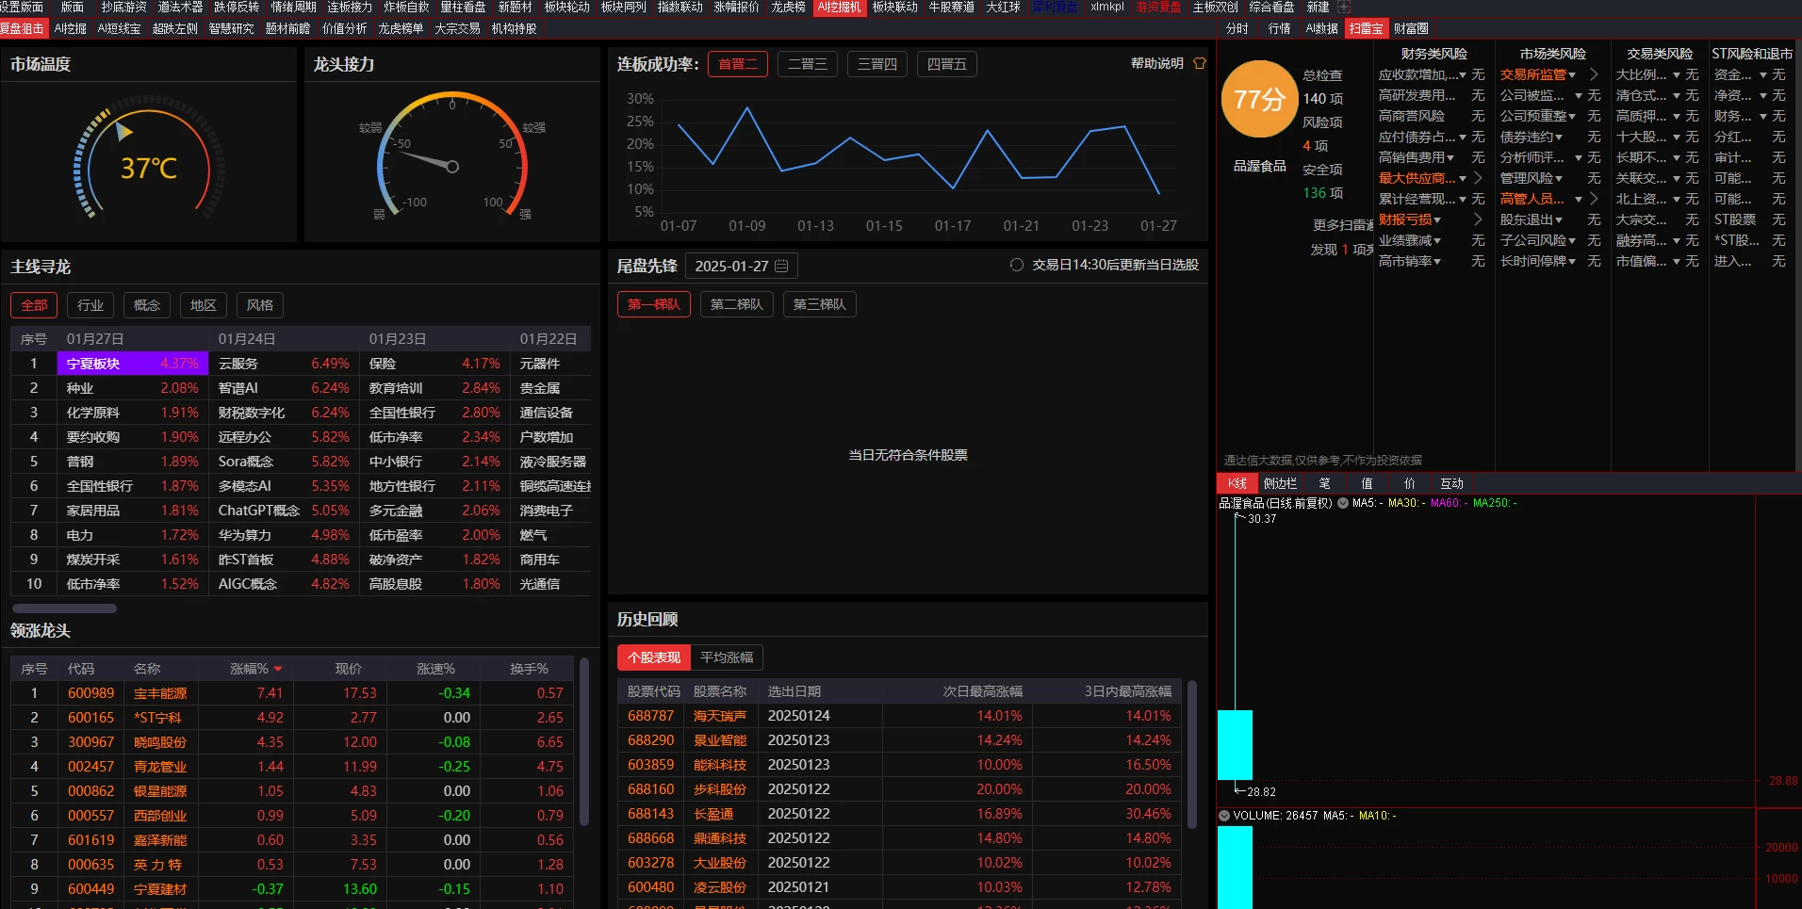Switch filter to 地区 in 主线寻龙
Viewport: 1802px width, 909px height.
204,305
